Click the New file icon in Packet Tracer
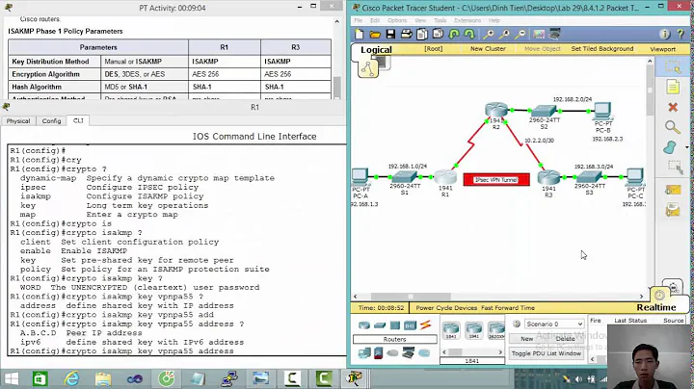694x389 pixels. [359, 34]
